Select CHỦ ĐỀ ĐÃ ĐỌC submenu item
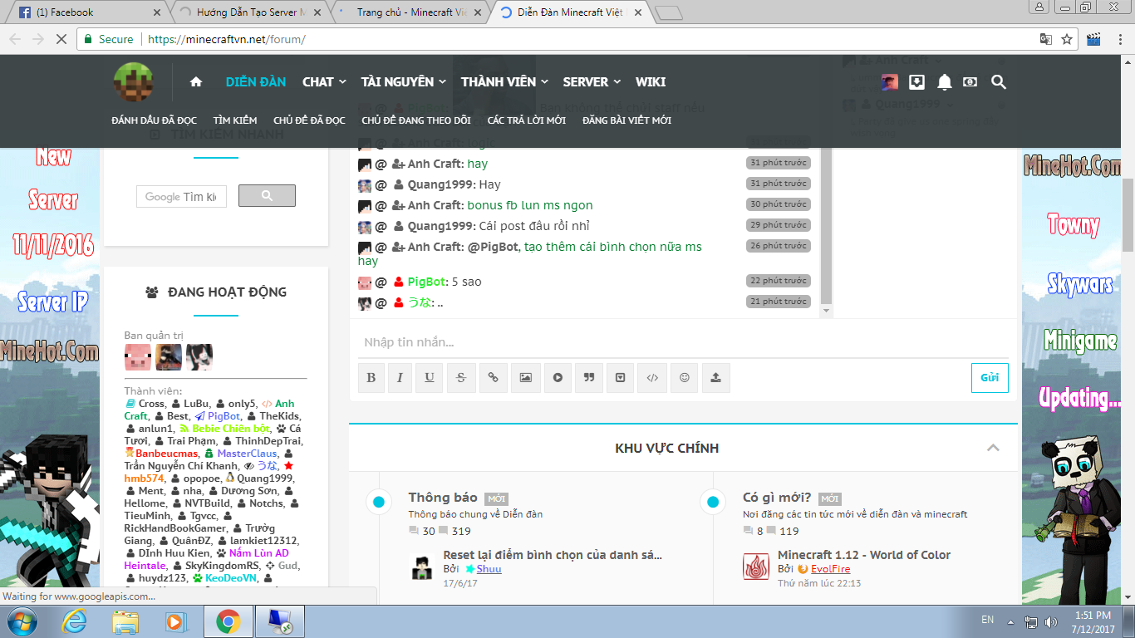 [x=309, y=120]
